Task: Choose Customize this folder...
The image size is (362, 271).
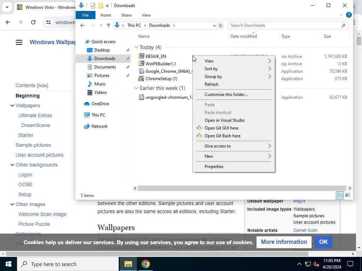Action: pyautogui.click(x=233, y=95)
